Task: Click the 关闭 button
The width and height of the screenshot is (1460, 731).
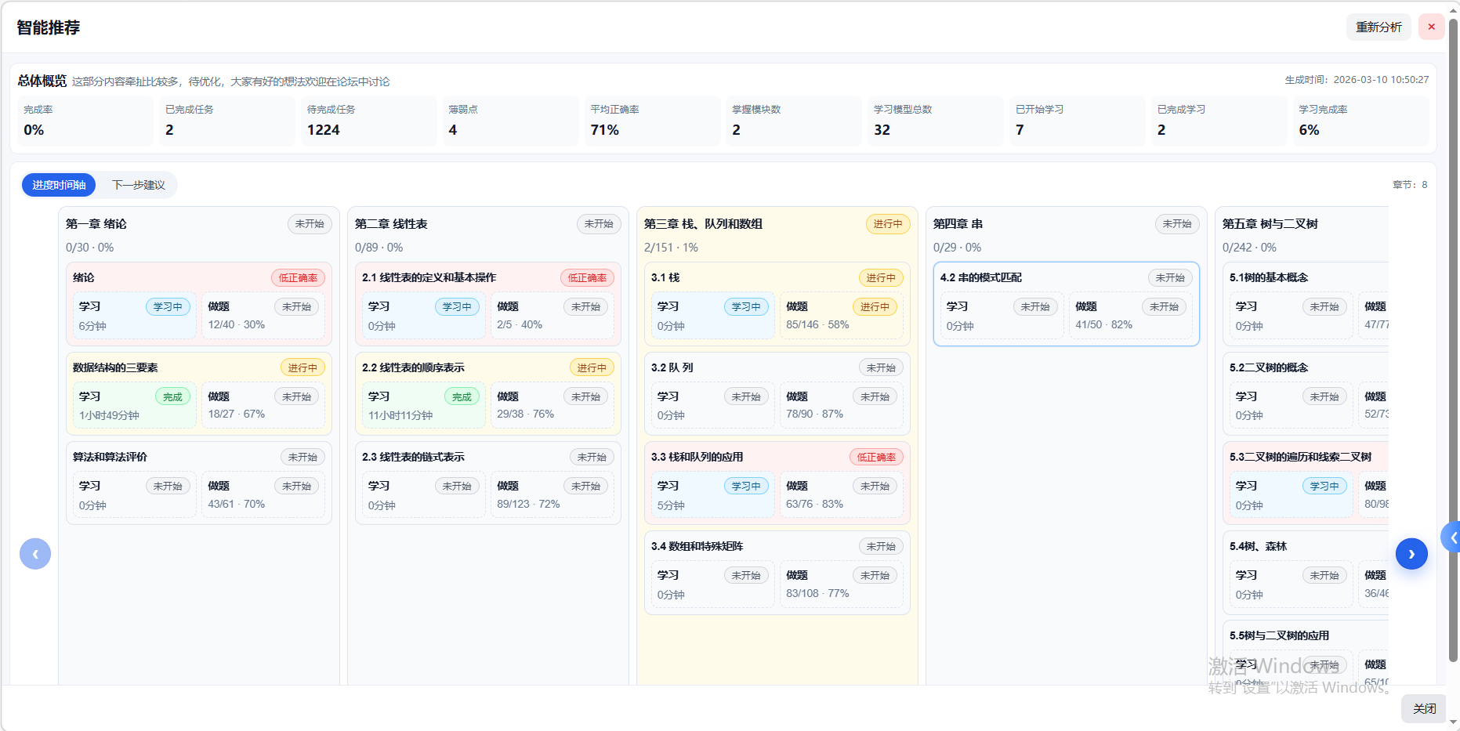Action: (1424, 708)
